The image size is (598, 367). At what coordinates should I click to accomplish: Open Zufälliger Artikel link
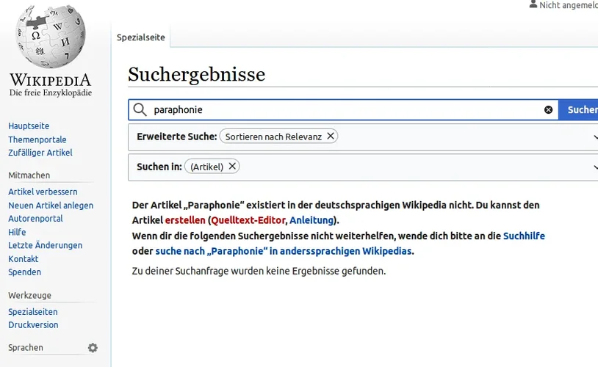click(40, 153)
